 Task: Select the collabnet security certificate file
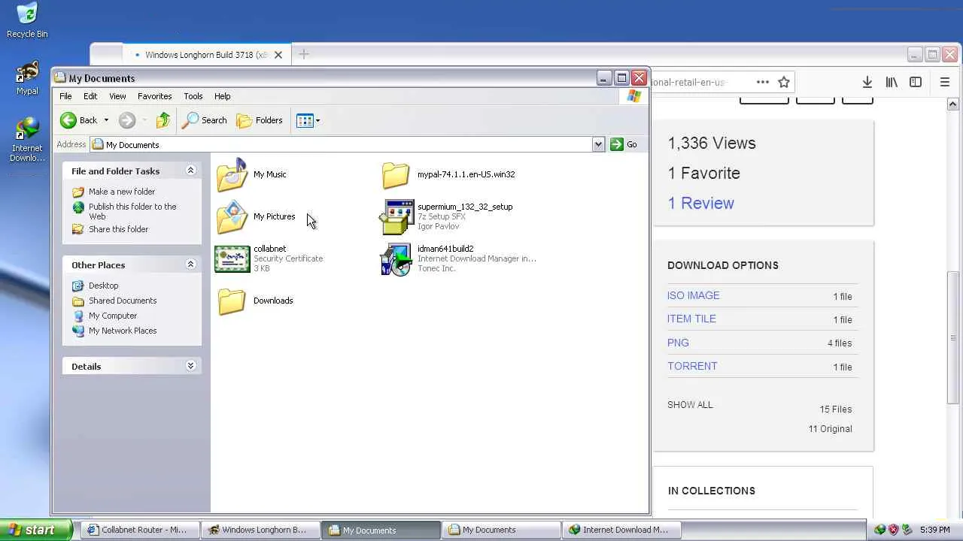pos(269,258)
